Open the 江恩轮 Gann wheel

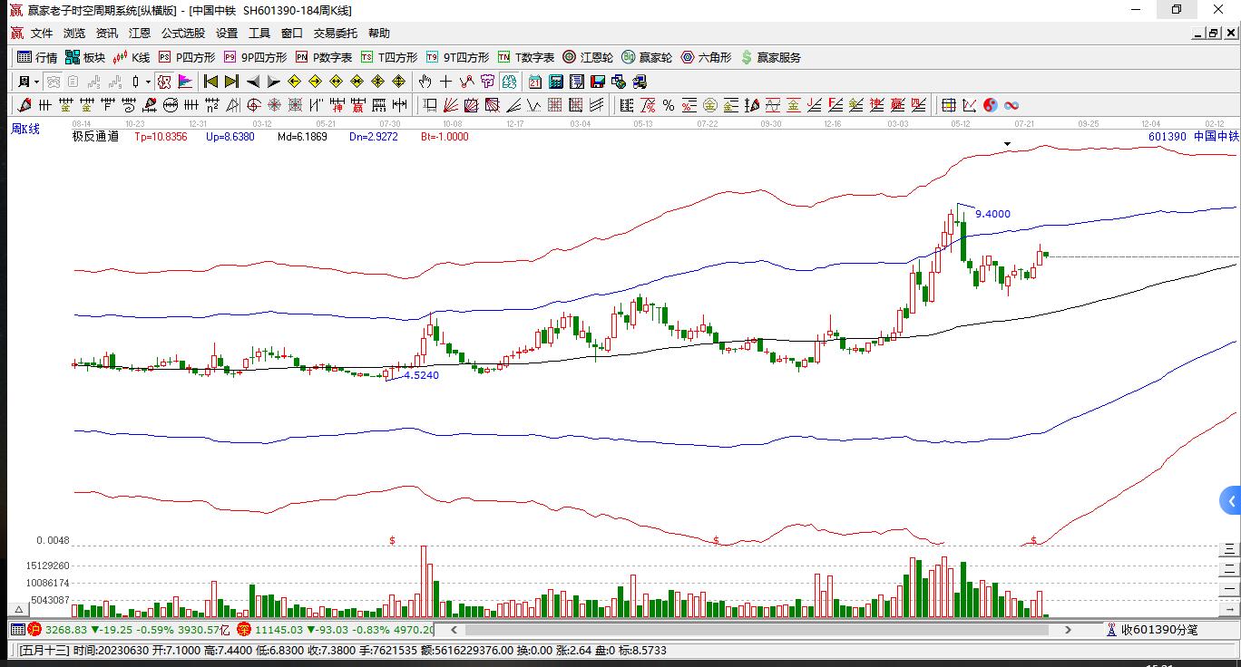tap(588, 57)
